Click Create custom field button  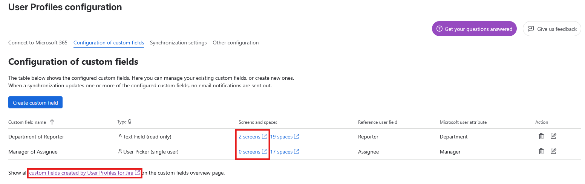tap(35, 102)
